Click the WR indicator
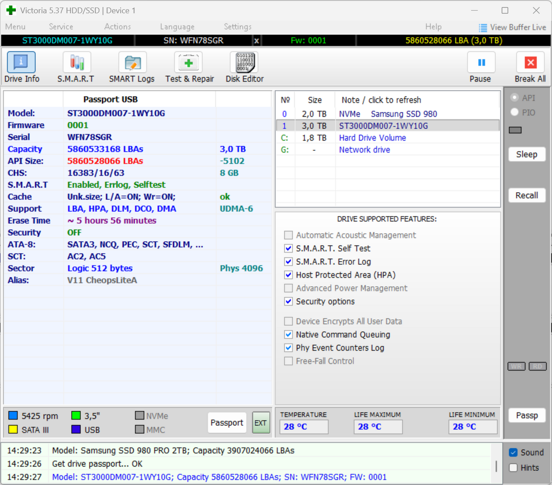 516,366
